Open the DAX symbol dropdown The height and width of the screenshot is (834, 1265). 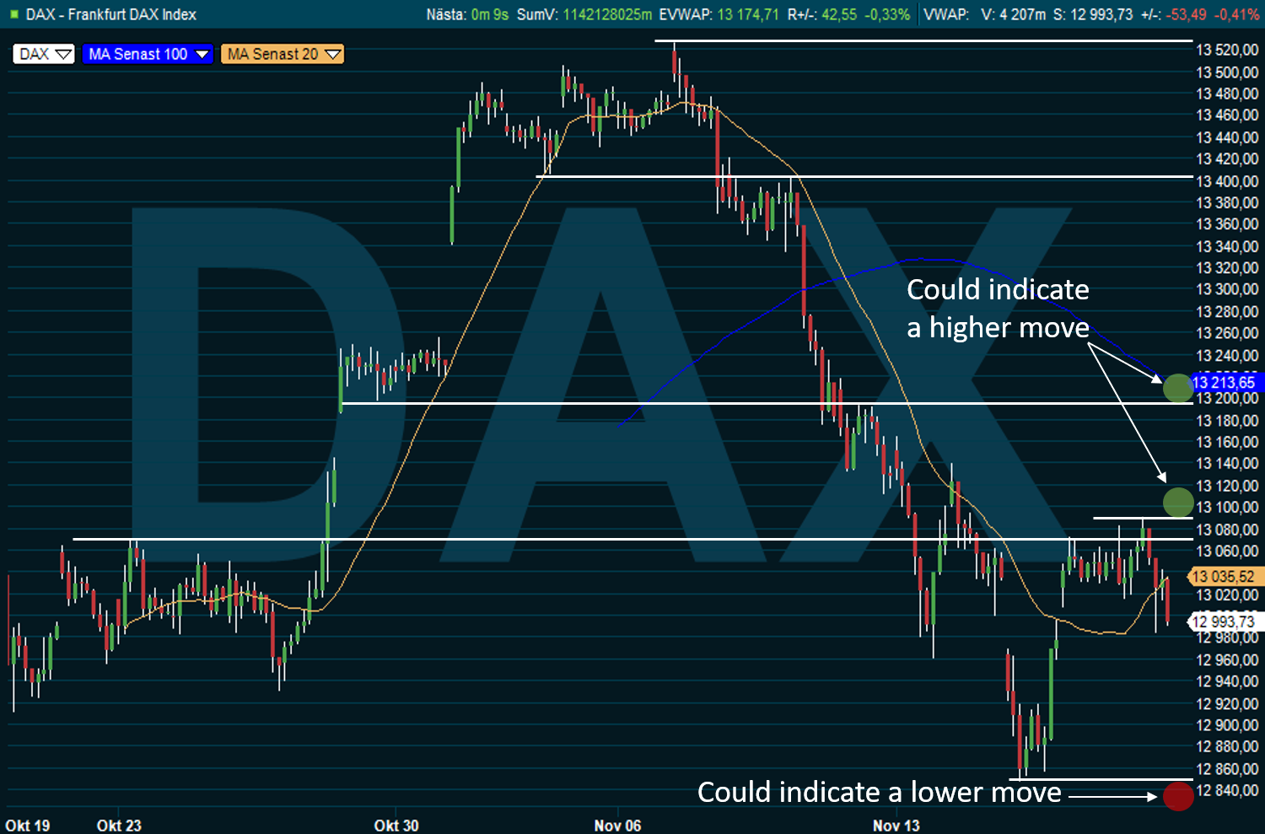point(44,54)
